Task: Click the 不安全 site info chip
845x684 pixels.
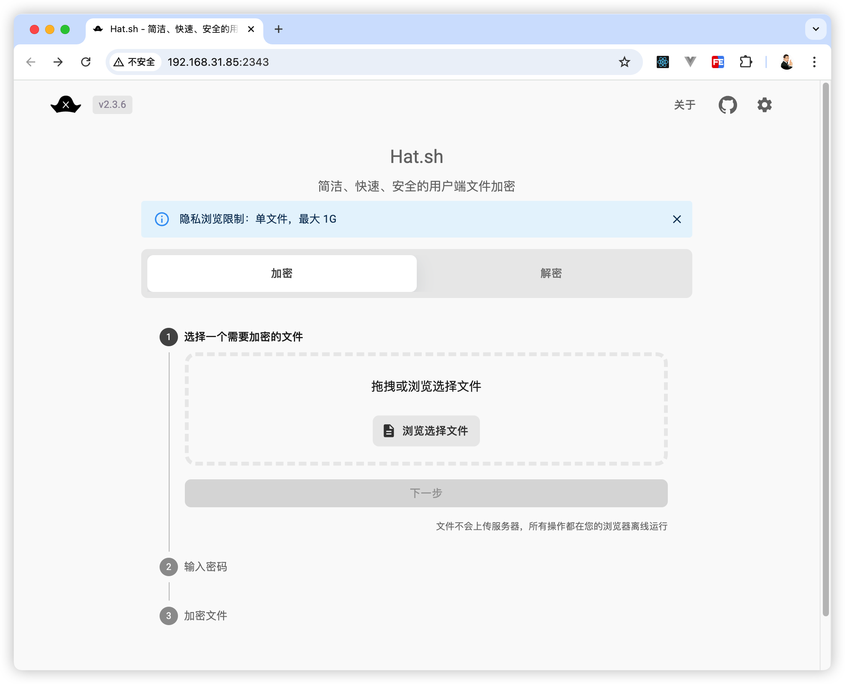Action: (x=135, y=62)
